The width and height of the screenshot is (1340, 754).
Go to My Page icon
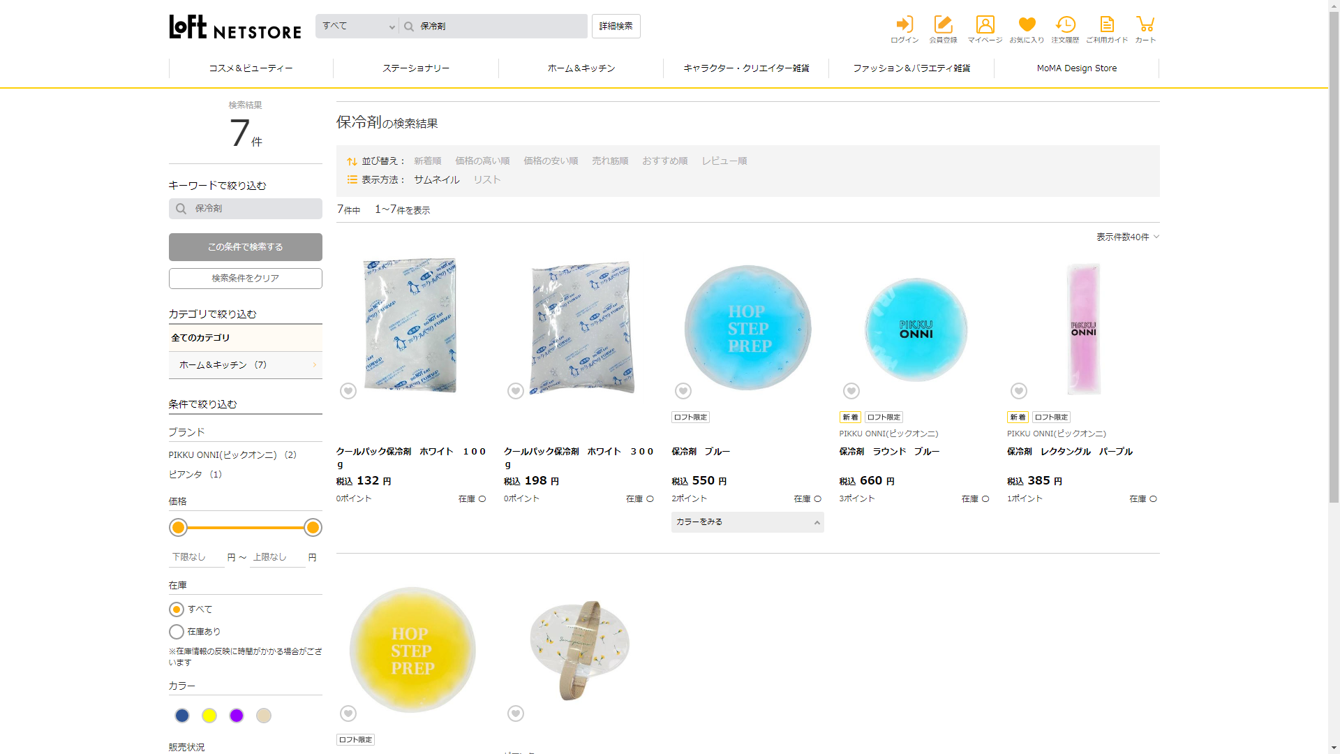pyautogui.click(x=985, y=29)
